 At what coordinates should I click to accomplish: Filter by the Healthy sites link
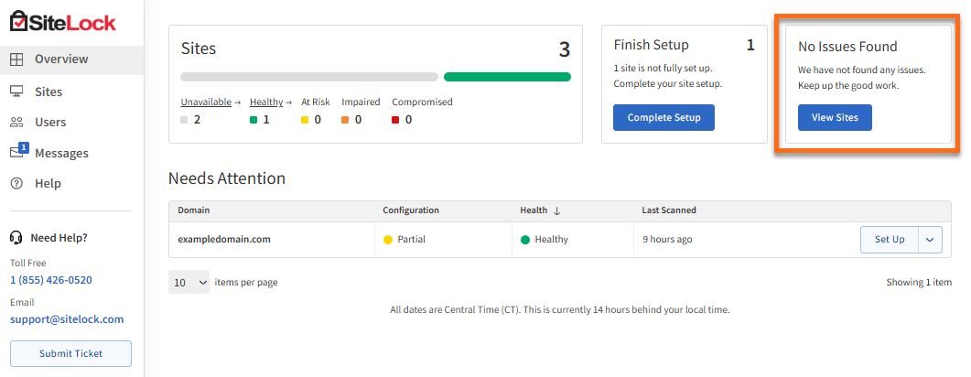click(266, 102)
